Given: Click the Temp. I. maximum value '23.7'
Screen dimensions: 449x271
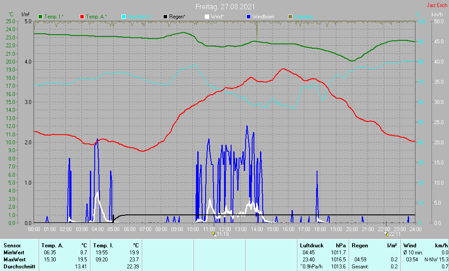Looking at the screenshot, I should click(134, 260).
